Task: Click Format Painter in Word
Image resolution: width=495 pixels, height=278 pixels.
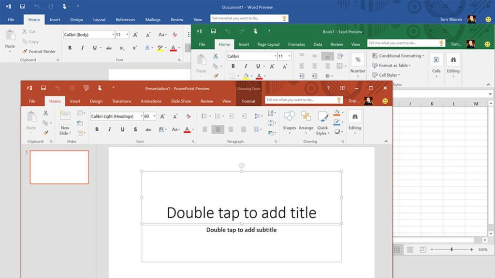Action: point(39,51)
